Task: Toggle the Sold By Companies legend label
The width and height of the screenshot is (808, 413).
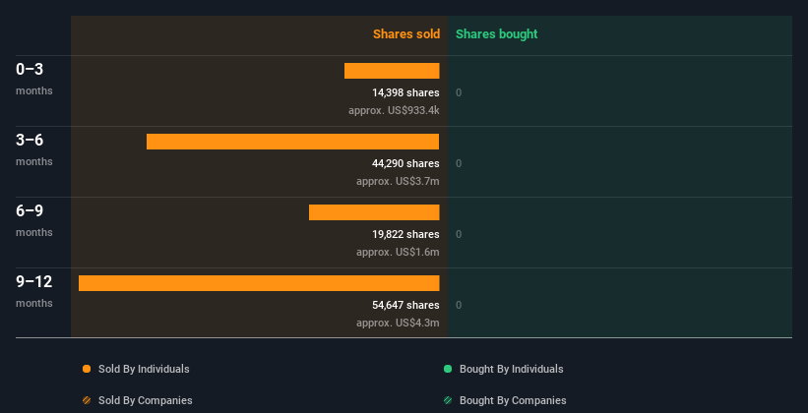Action: [145, 400]
